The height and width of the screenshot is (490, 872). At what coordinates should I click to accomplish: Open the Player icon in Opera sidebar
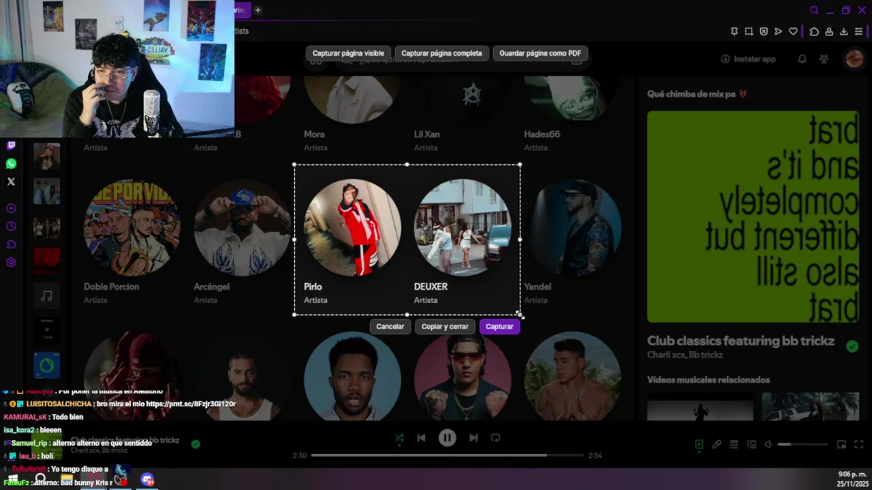tap(11, 208)
